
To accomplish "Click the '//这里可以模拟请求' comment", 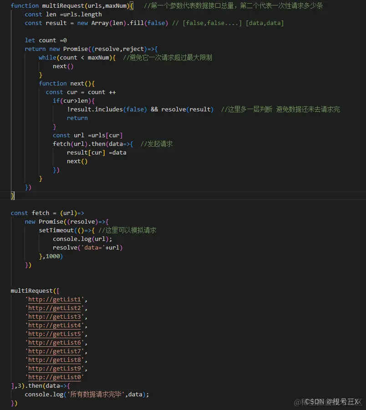I will (127, 230).
